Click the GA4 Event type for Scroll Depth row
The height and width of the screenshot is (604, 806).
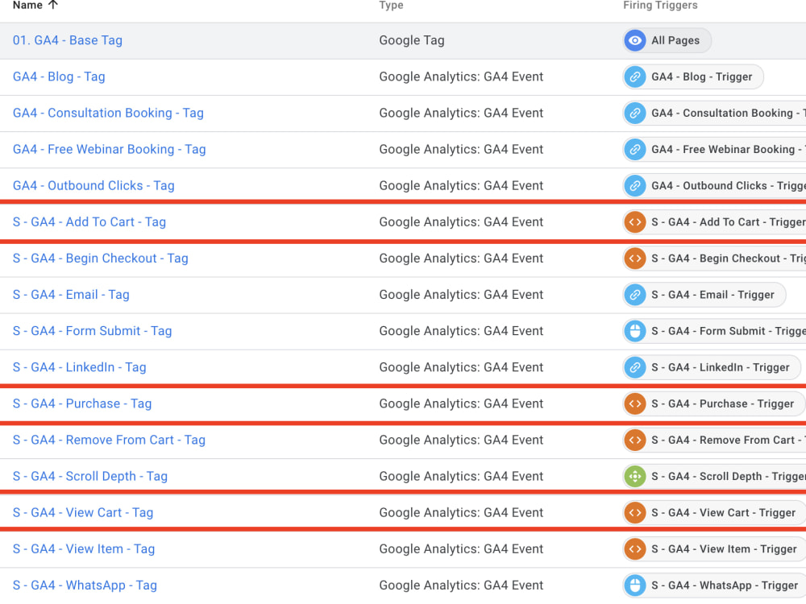(x=461, y=477)
